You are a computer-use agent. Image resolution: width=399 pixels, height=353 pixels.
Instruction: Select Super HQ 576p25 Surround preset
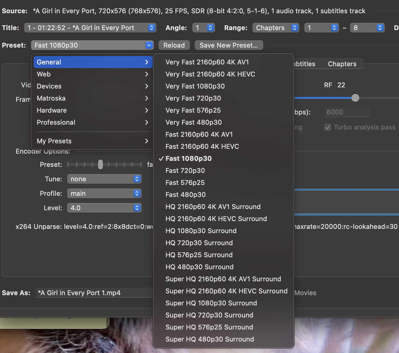pos(224,327)
